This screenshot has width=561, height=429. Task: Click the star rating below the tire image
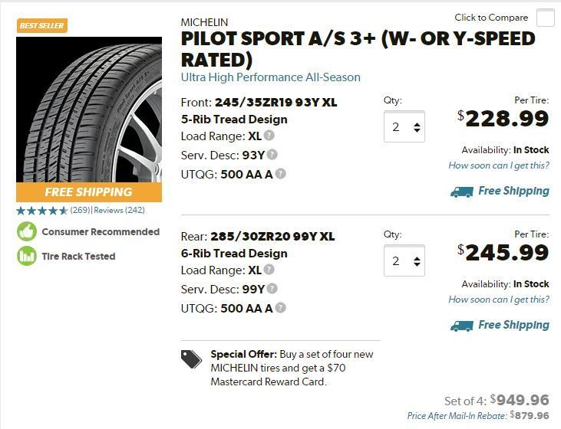click(x=41, y=211)
